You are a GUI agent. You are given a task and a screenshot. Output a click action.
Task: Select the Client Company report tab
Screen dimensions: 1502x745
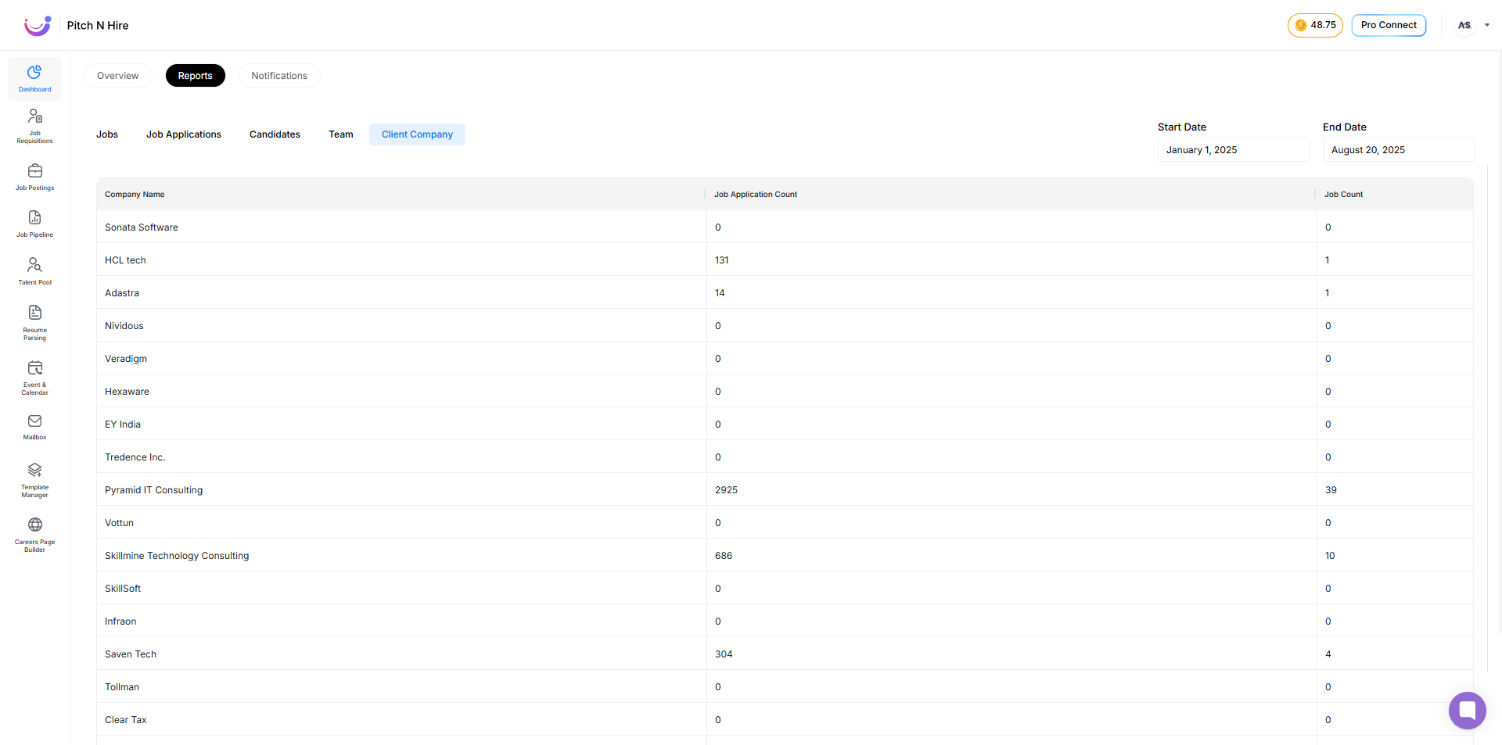[x=417, y=134]
